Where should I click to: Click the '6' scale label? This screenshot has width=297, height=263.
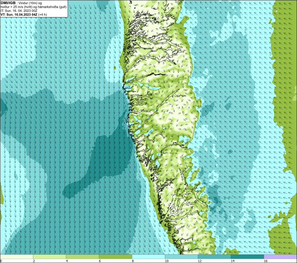(x=100, y=261)
